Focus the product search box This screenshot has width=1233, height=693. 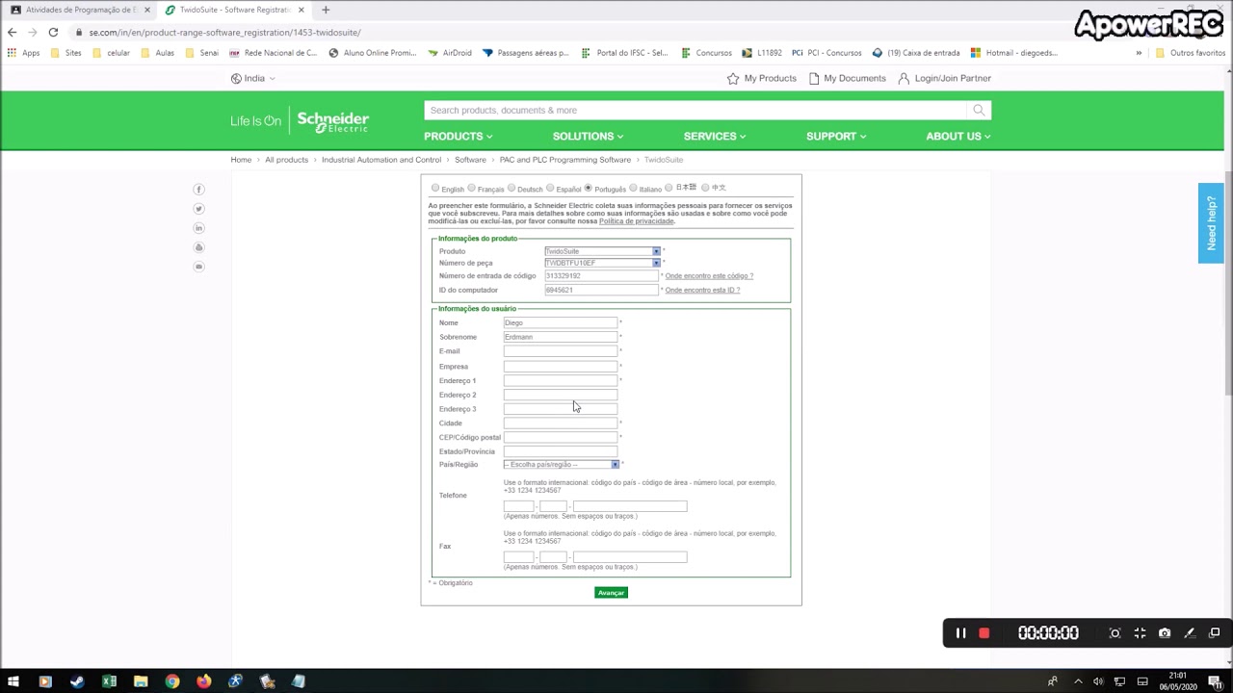pyautogui.click(x=695, y=110)
